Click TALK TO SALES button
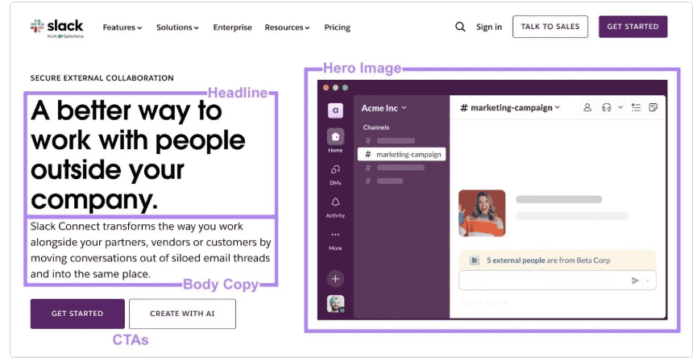The height and width of the screenshot is (362, 697). coord(550,27)
